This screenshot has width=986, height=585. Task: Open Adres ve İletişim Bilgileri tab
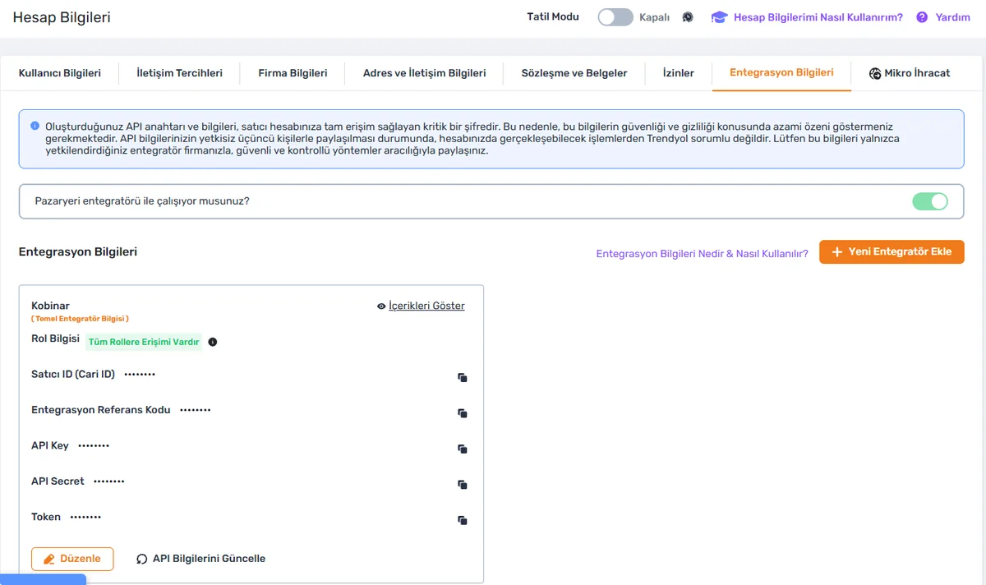[x=425, y=73]
